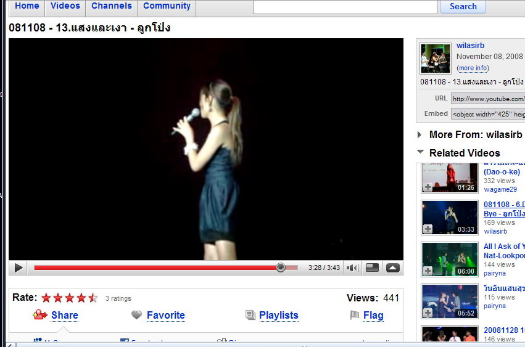Screen dimensions: 525x347
Task: Add the 05:52 video to the quicklist with its plus icon
Action: (428, 313)
